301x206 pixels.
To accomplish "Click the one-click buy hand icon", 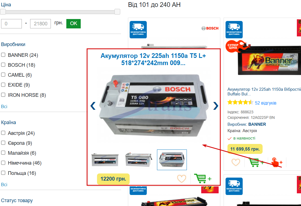I will coord(277,162).
